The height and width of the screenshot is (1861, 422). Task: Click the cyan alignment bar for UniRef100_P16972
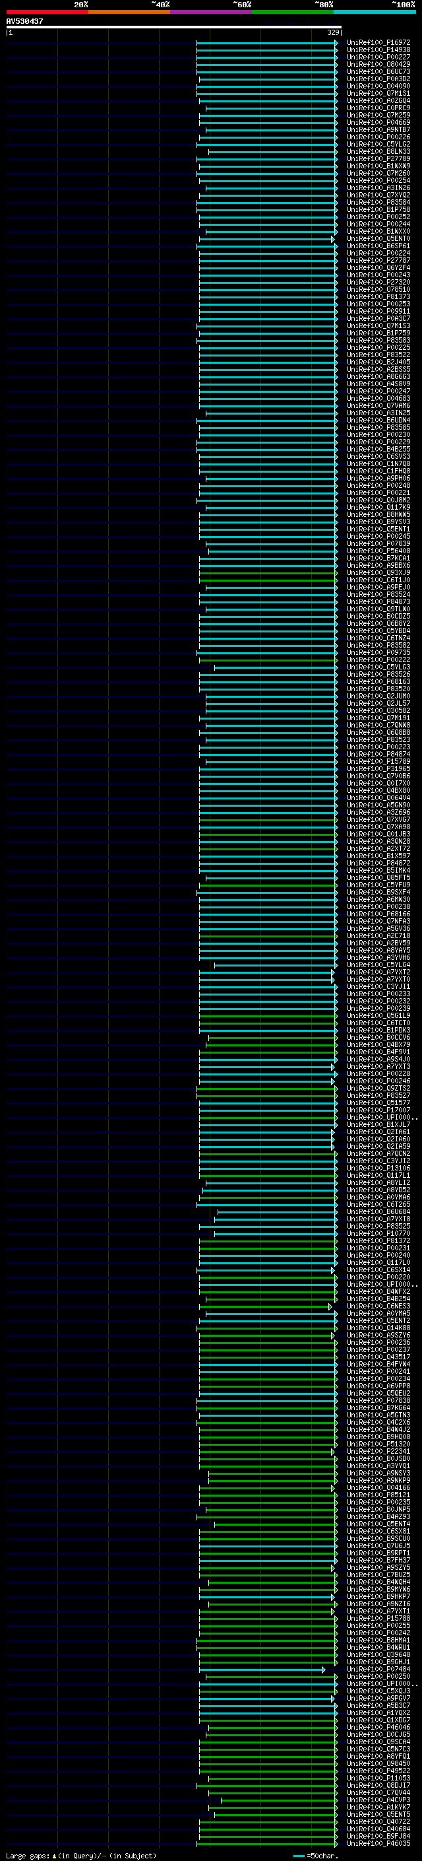(x=267, y=43)
